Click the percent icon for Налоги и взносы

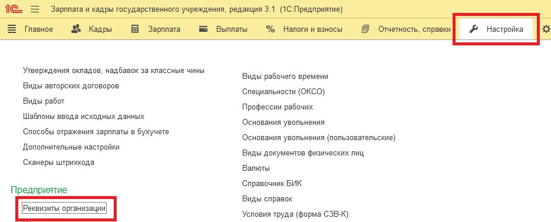point(270,29)
